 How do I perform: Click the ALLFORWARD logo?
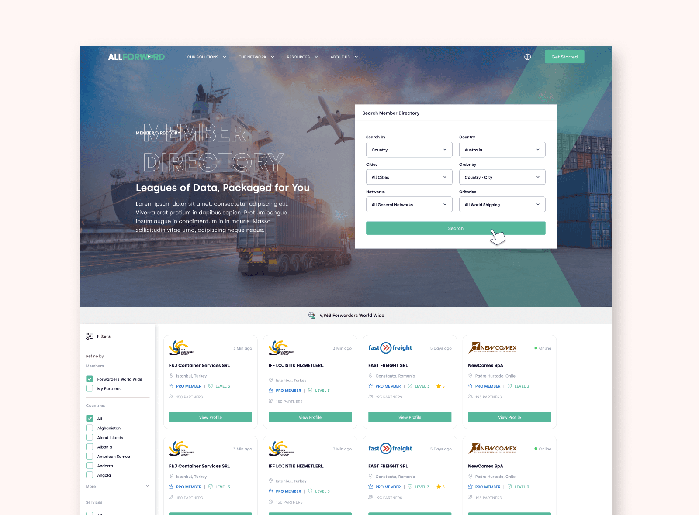point(136,57)
